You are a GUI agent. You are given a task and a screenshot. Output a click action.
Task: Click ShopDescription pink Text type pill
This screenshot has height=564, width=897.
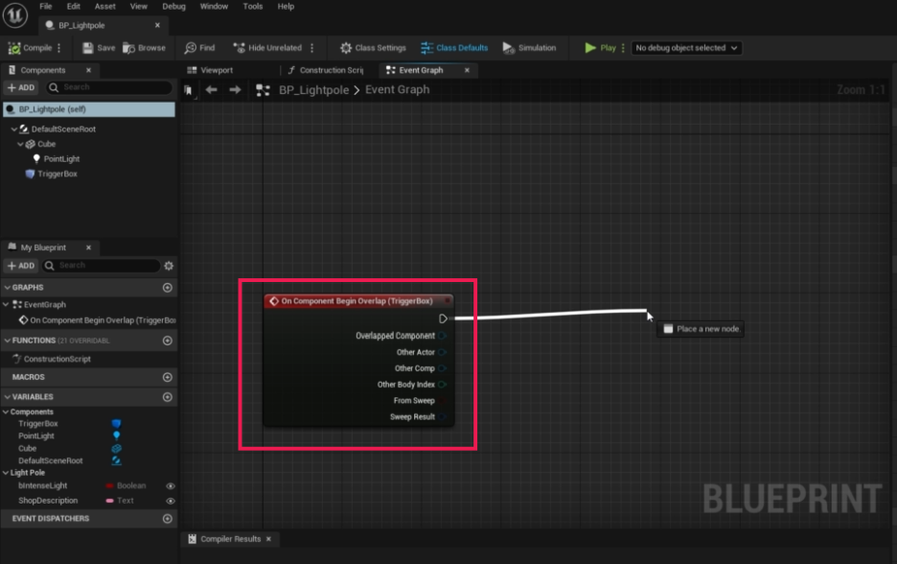[109, 501]
